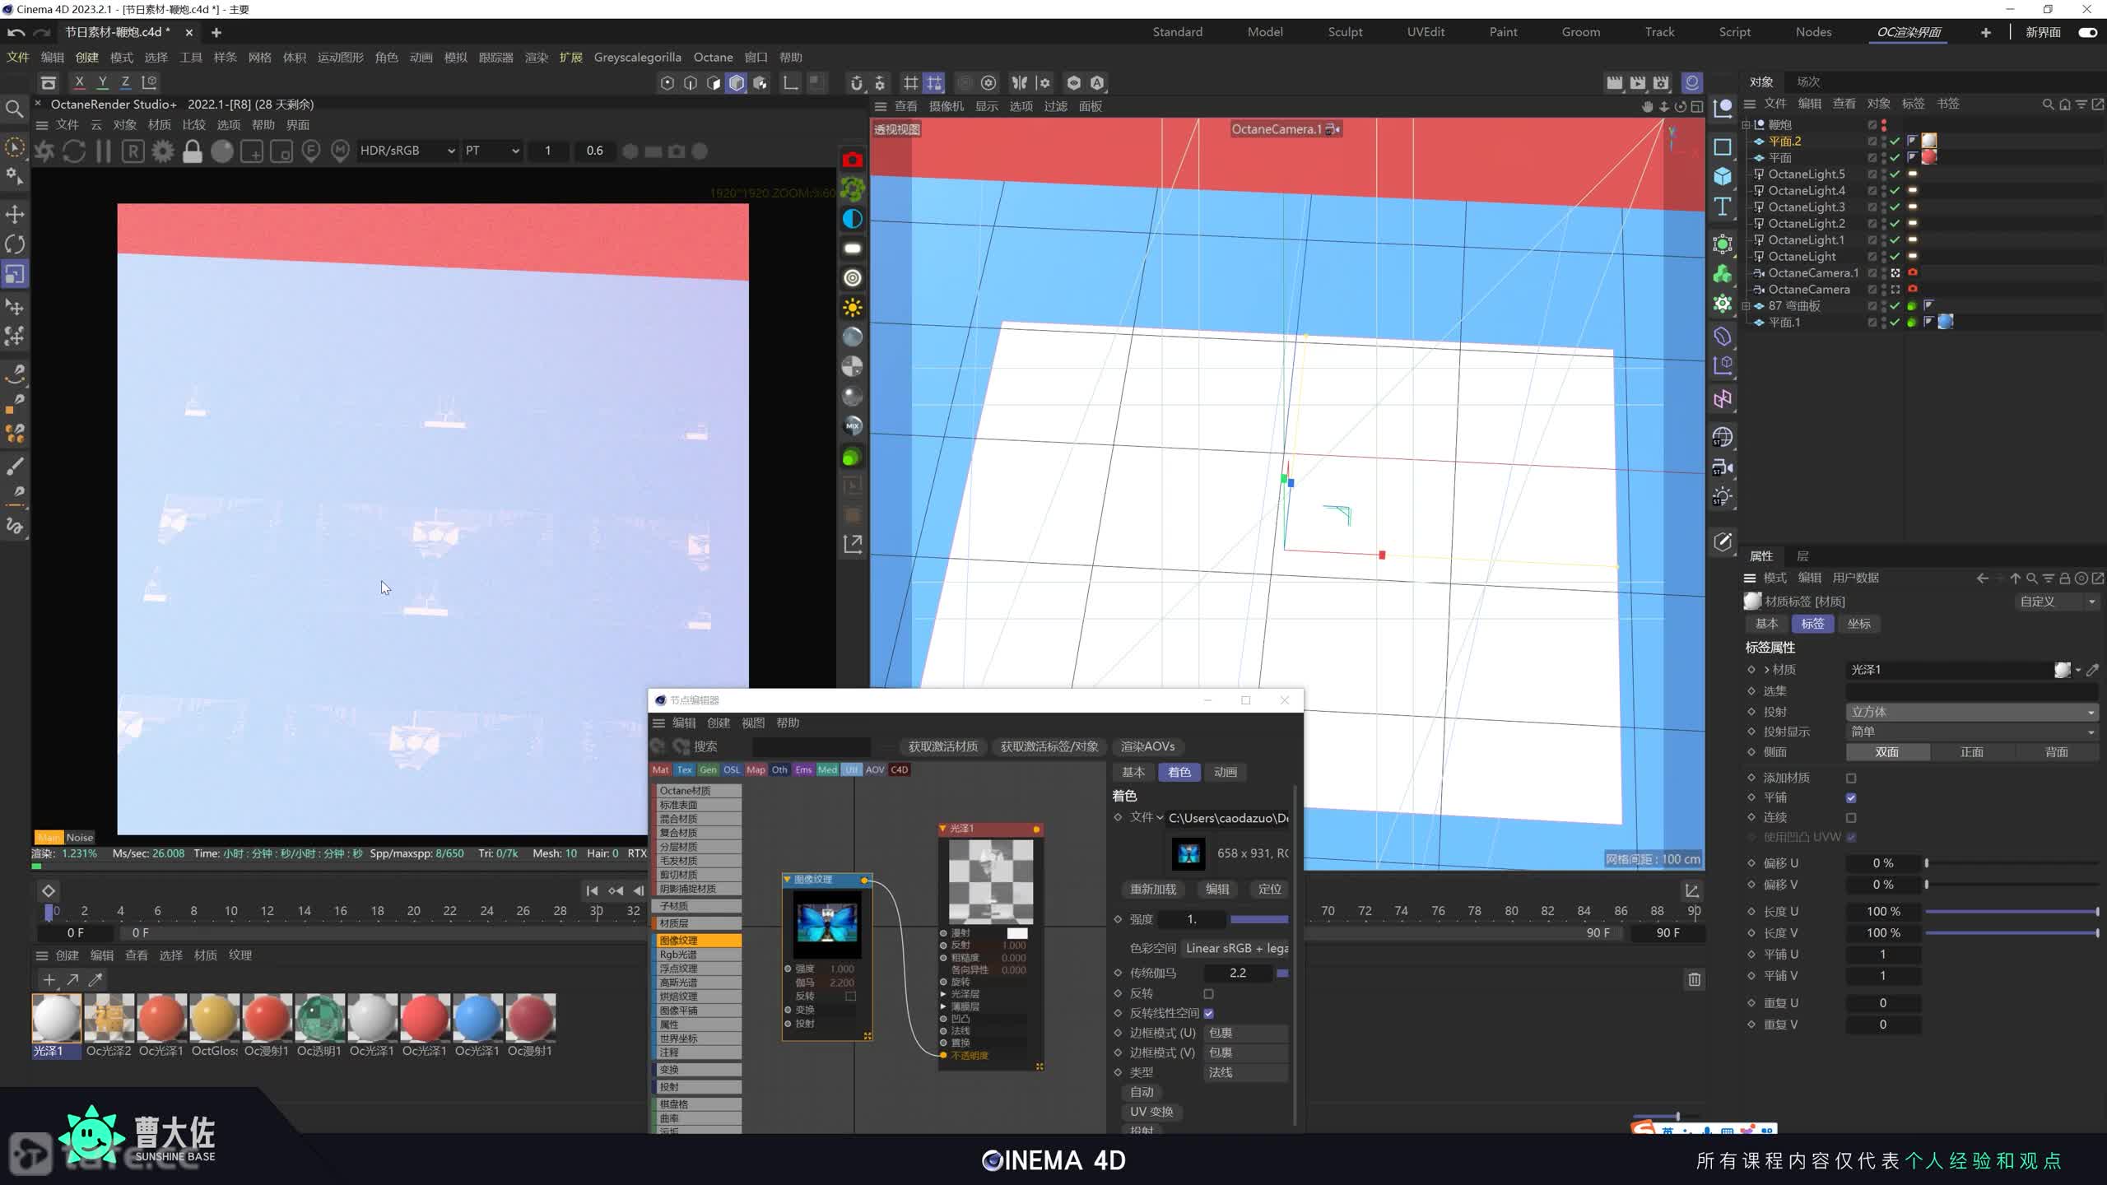The height and width of the screenshot is (1185, 2107).
Task: Select the Rotate tool in left toolbar
Action: coord(15,244)
